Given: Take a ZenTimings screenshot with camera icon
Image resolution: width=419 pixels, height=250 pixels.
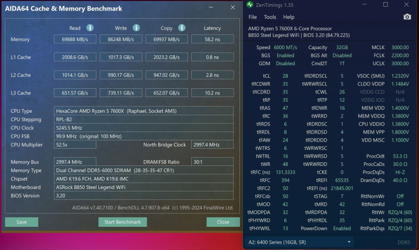Looking at the screenshot, I should 407,17.
